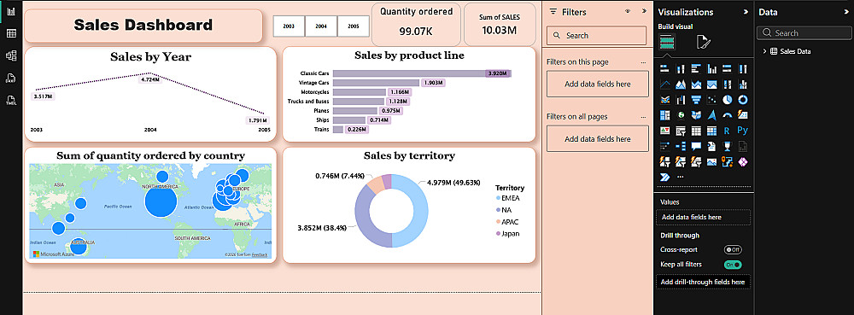Screen dimensions: 854x315
Task: Select the 2003 year slicer button
Action: tap(290, 26)
